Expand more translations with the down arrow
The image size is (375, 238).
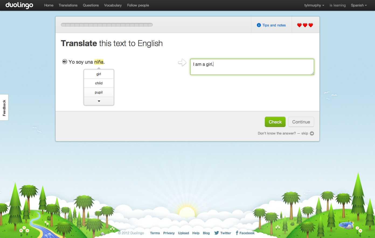pos(99,101)
